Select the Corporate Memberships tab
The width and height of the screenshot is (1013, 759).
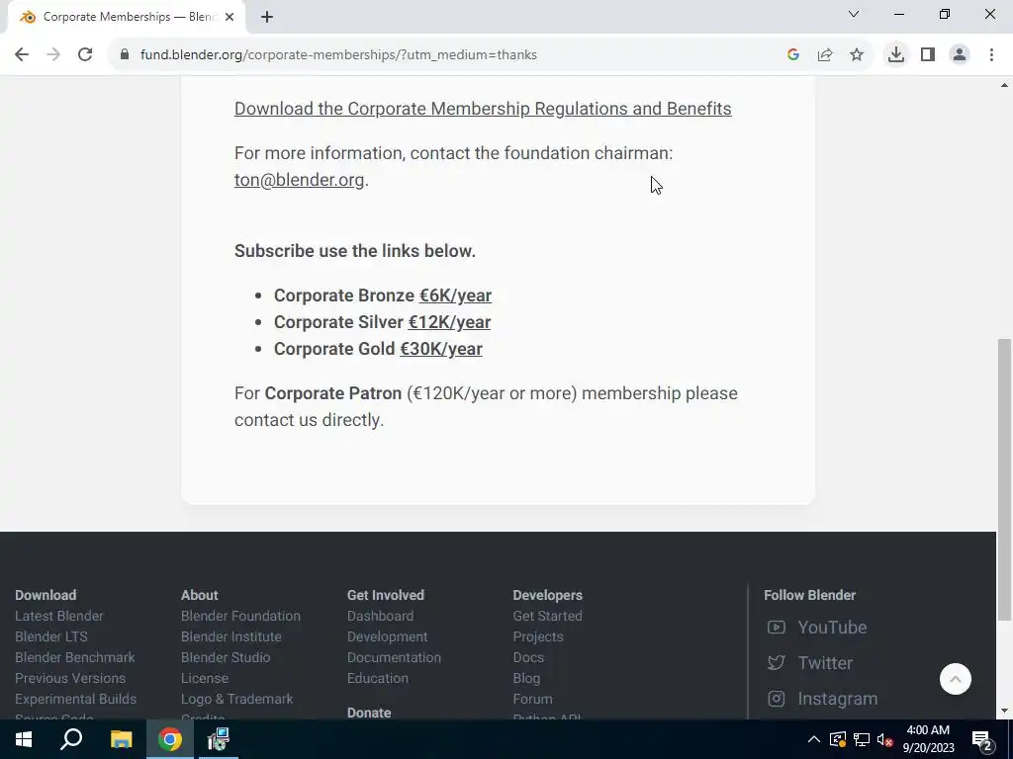click(126, 17)
